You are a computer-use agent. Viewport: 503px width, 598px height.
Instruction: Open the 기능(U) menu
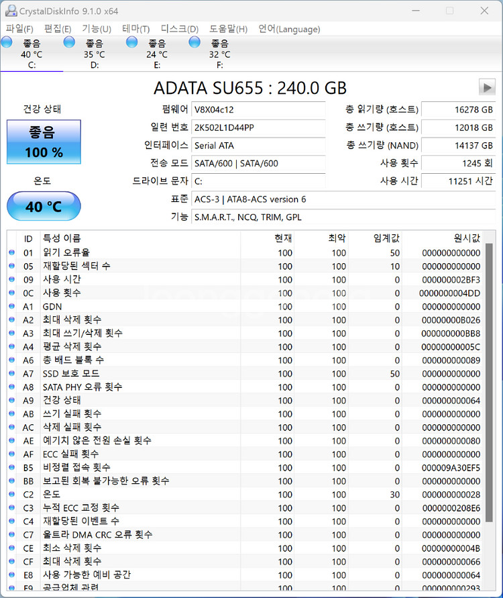pyautogui.click(x=97, y=29)
